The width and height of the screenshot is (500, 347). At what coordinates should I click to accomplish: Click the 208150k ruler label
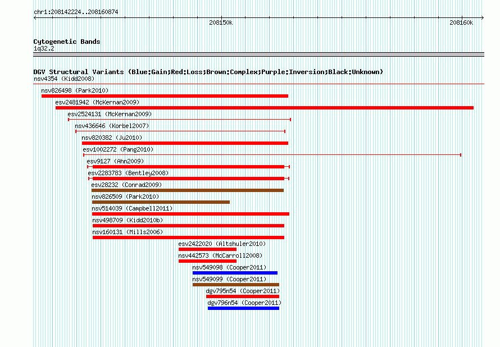coord(221,22)
